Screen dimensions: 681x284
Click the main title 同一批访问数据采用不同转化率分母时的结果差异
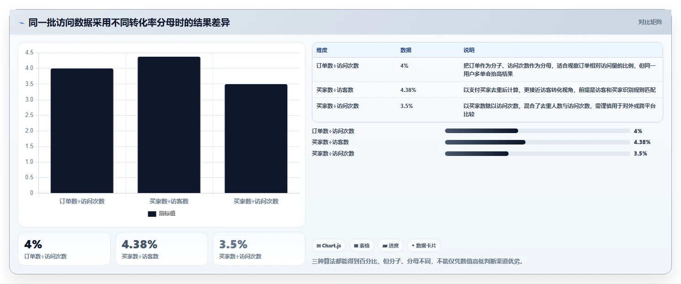pyautogui.click(x=129, y=22)
